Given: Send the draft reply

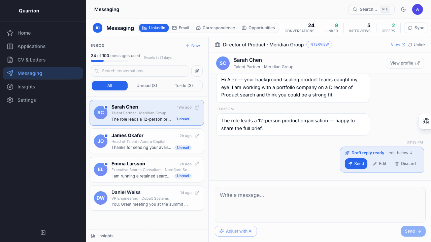Looking at the screenshot, I should (x=356, y=164).
